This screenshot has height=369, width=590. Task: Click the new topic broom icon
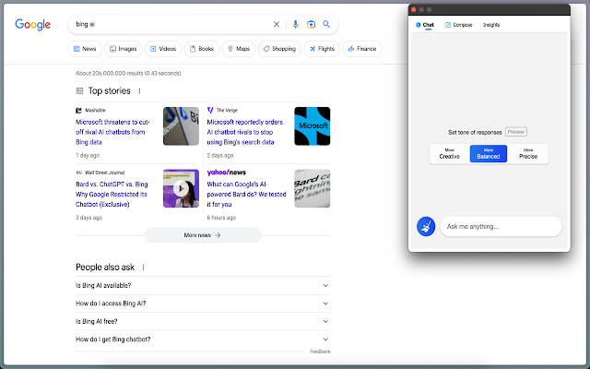point(426,226)
